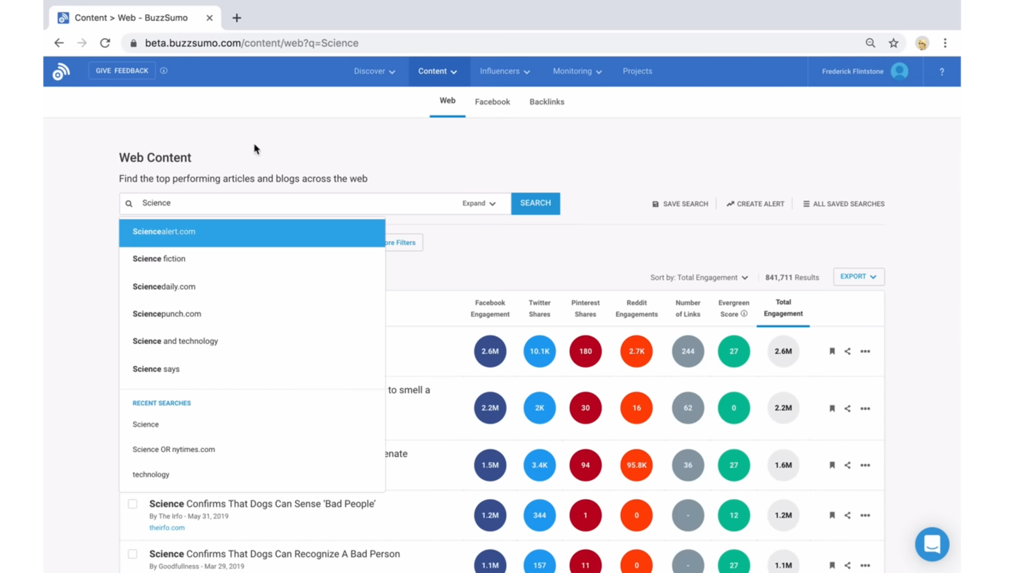The width and height of the screenshot is (1009, 573).
Task: Click Create Alert
Action: (755, 204)
